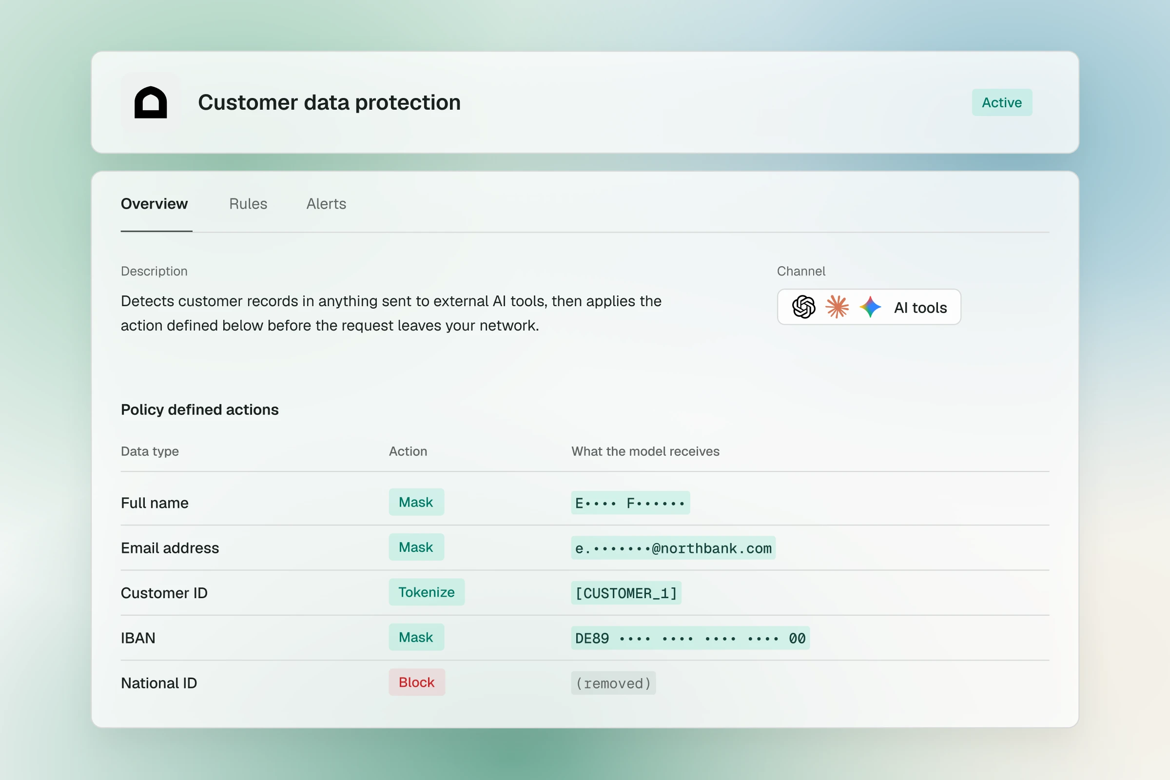Click the masked name value E•••• F••••••
The width and height of the screenshot is (1170, 780).
[x=630, y=503]
